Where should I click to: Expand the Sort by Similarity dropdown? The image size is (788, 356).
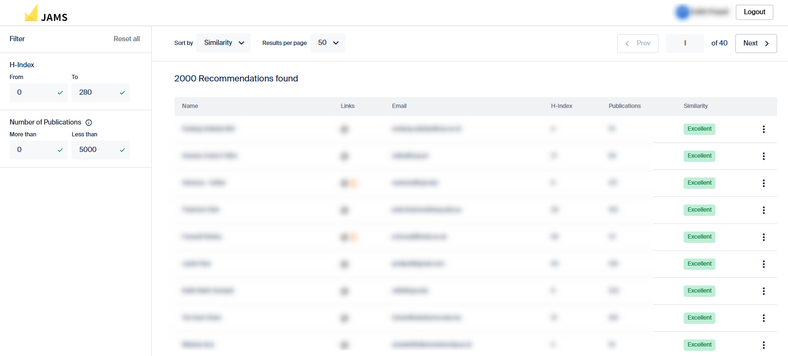pos(223,43)
